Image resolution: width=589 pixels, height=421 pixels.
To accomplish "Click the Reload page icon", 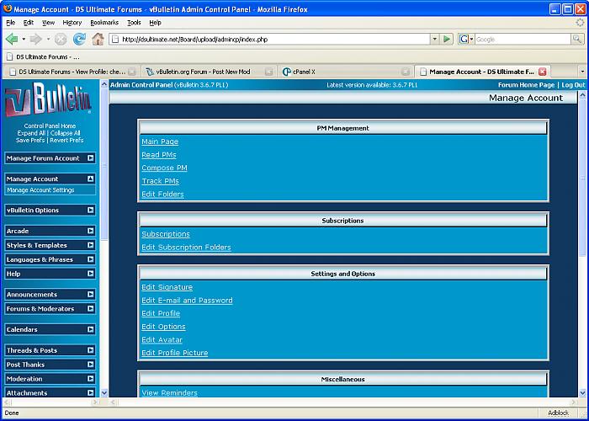I will click(x=79, y=39).
